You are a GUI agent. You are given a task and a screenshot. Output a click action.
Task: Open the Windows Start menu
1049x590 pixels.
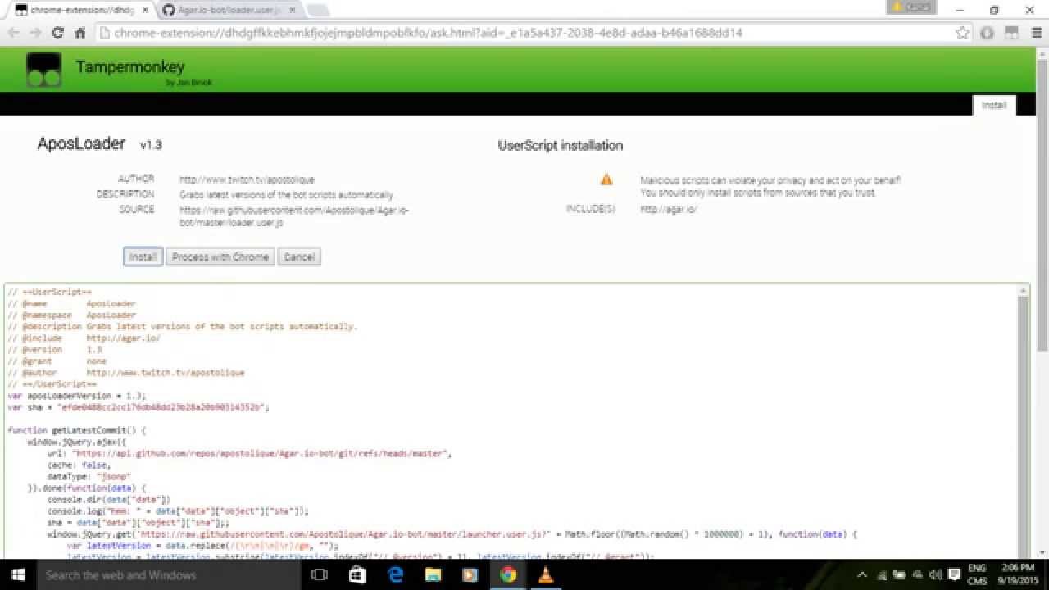tap(18, 574)
